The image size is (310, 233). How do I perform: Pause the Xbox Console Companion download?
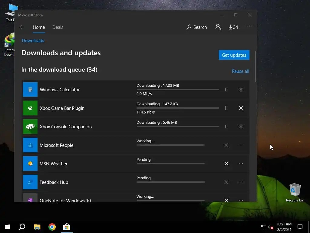(226, 127)
